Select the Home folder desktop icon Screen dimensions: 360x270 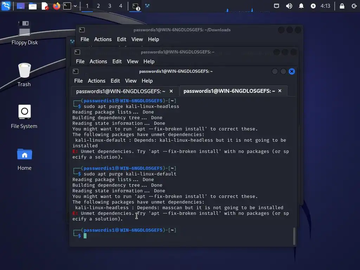pos(25,159)
